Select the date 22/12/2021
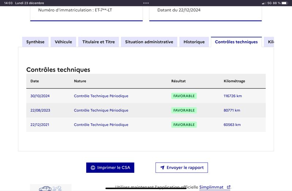This screenshot has height=191, width=292. (40, 125)
